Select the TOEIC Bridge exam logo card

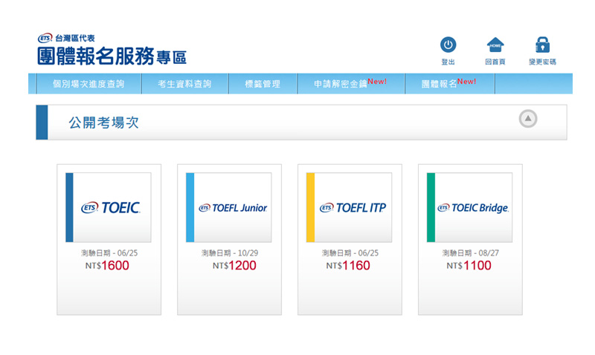tap(469, 207)
